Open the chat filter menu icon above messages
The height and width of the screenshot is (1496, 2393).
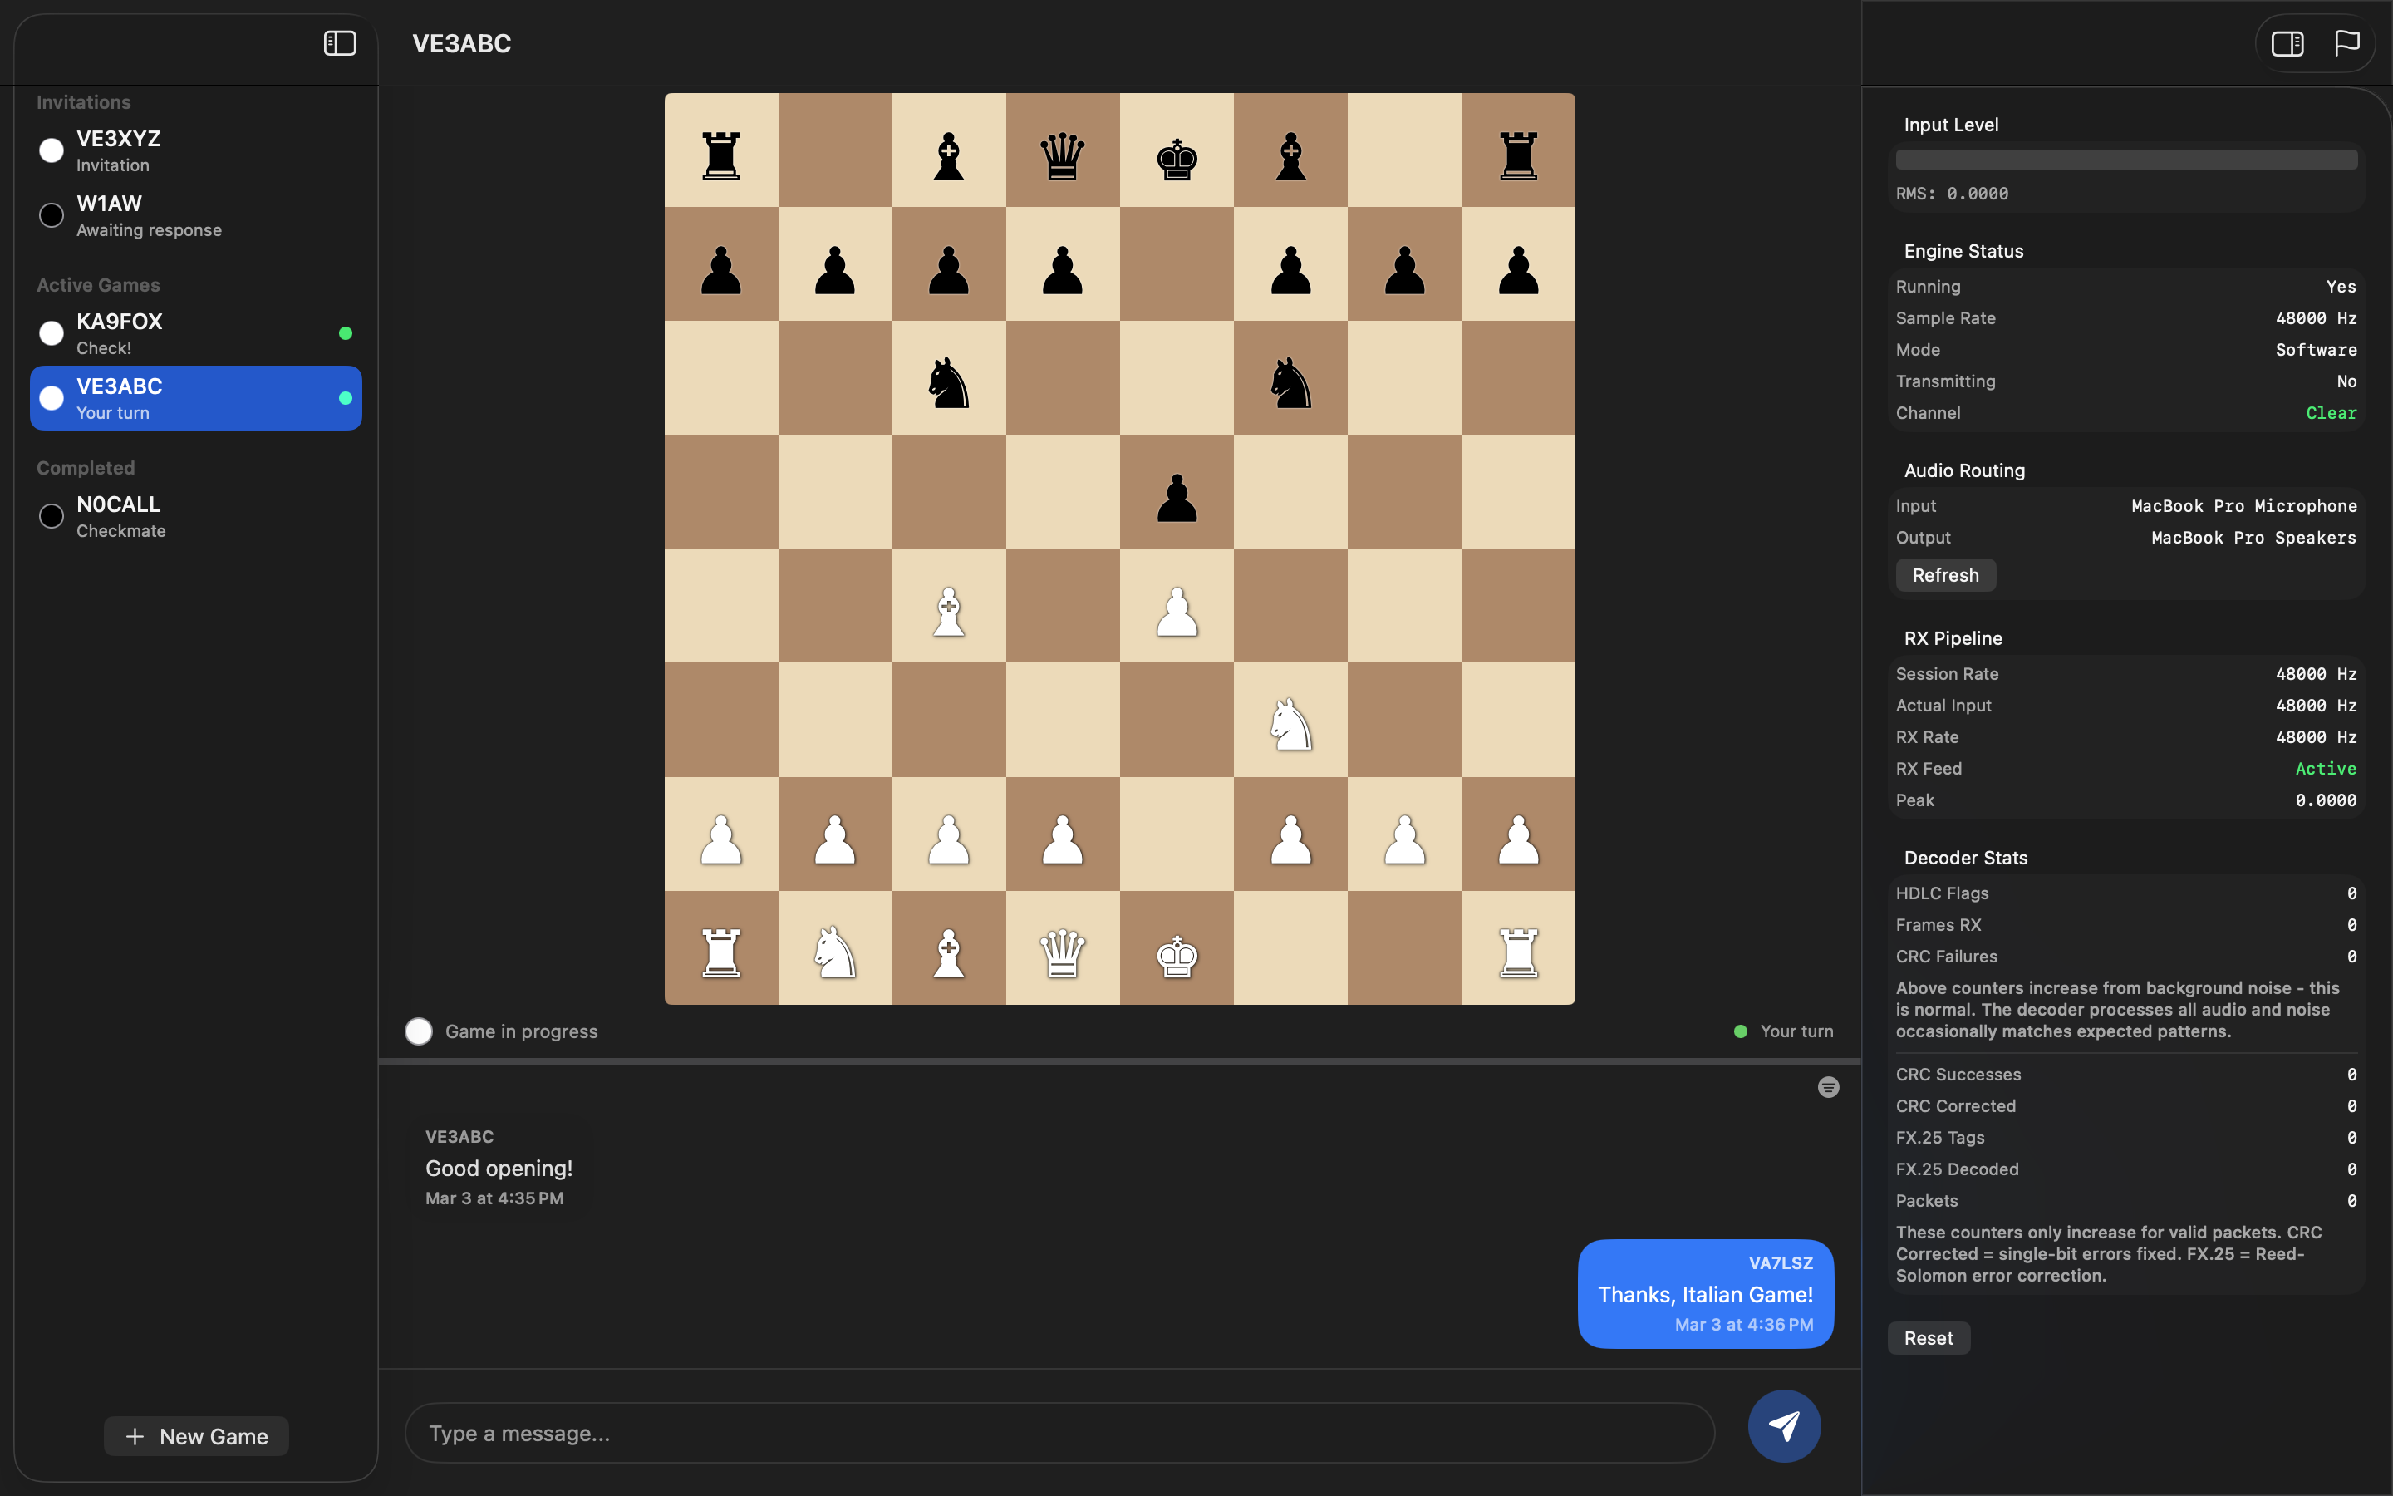coord(1827,1086)
